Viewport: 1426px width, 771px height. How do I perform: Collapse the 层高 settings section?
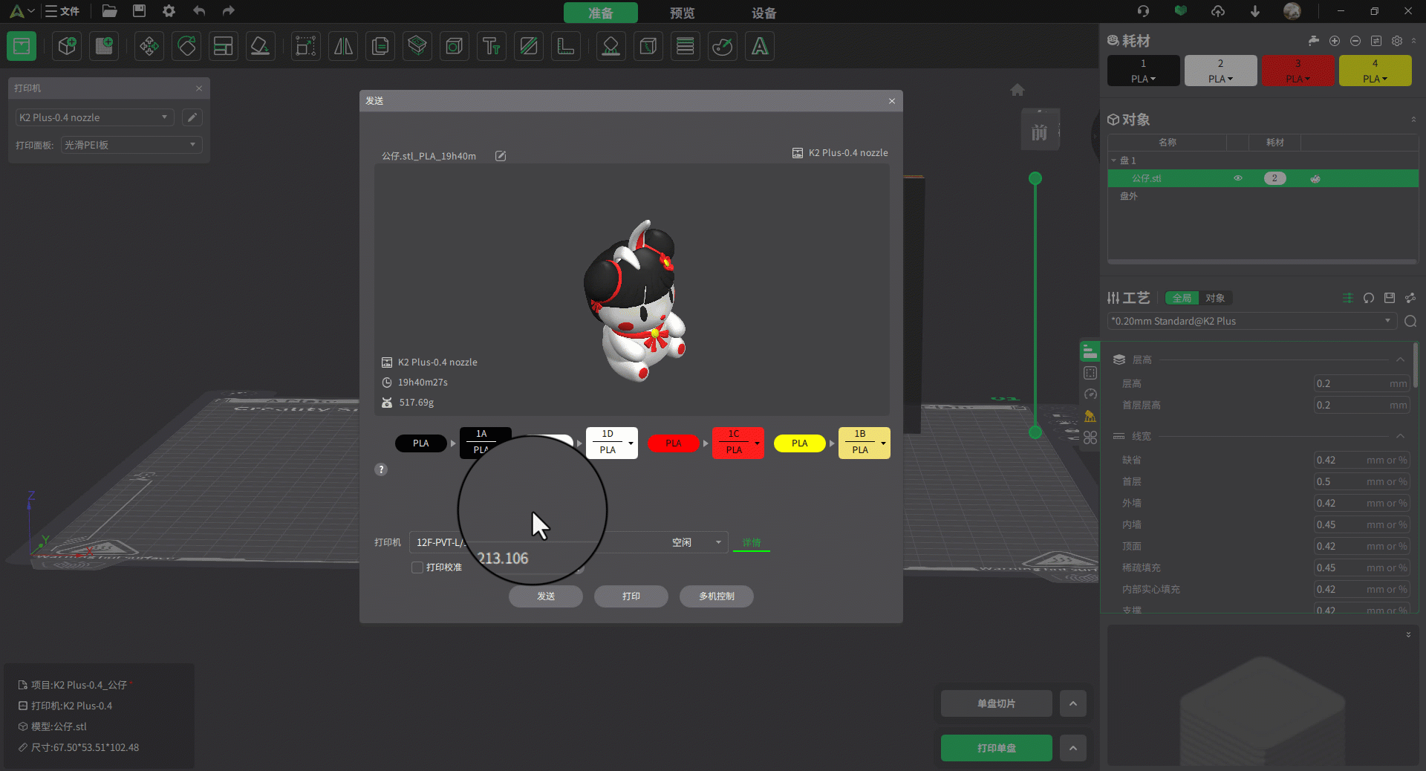pyautogui.click(x=1400, y=360)
